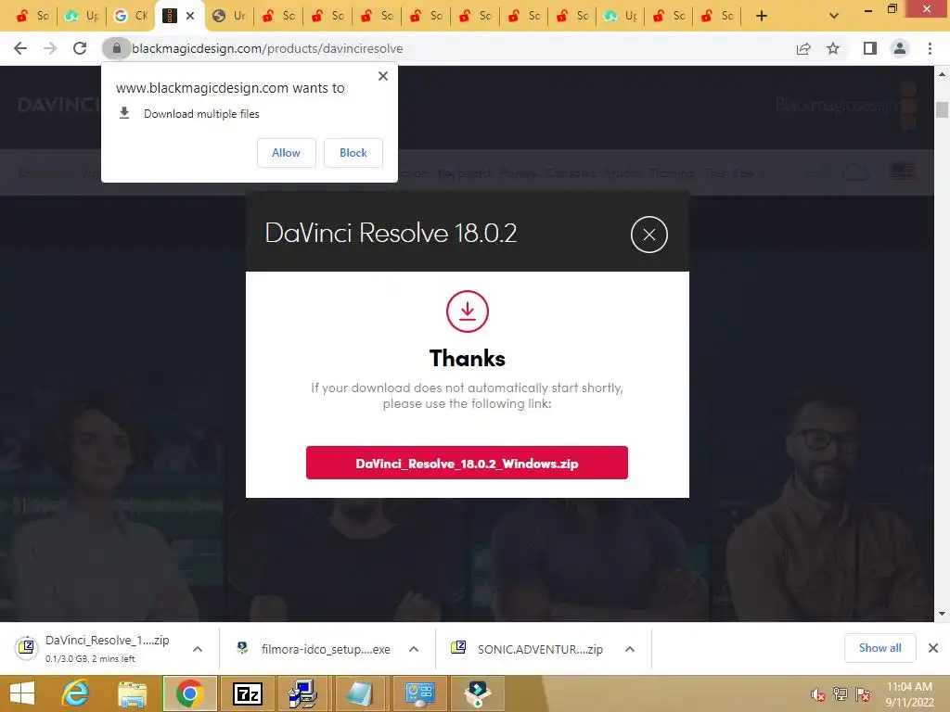Expand options for filmora-idco_setup exe download
The width and height of the screenshot is (950, 712).
point(414,649)
